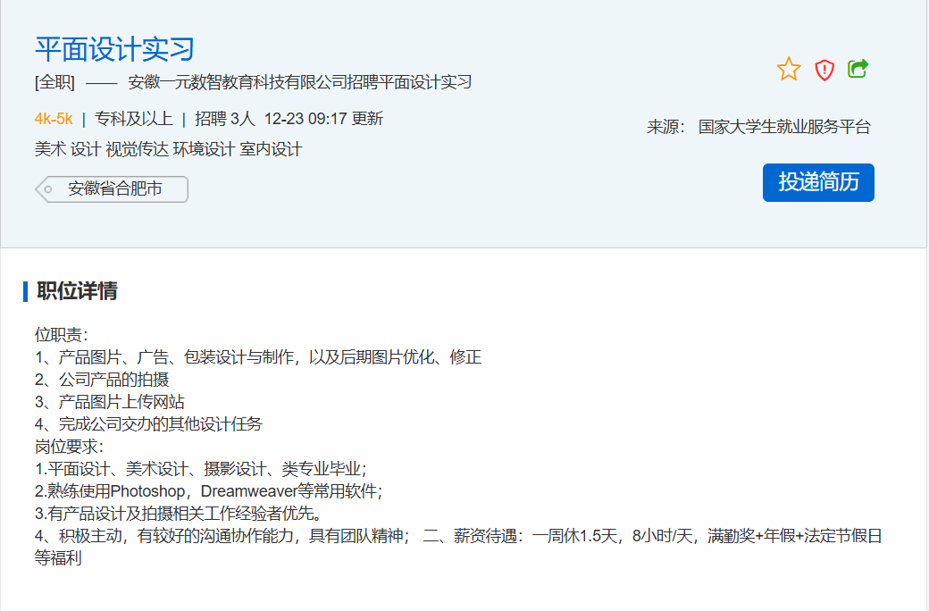Click the Photoshop, Dreamweaver requirement line
The image size is (929, 611).
[x=208, y=491]
